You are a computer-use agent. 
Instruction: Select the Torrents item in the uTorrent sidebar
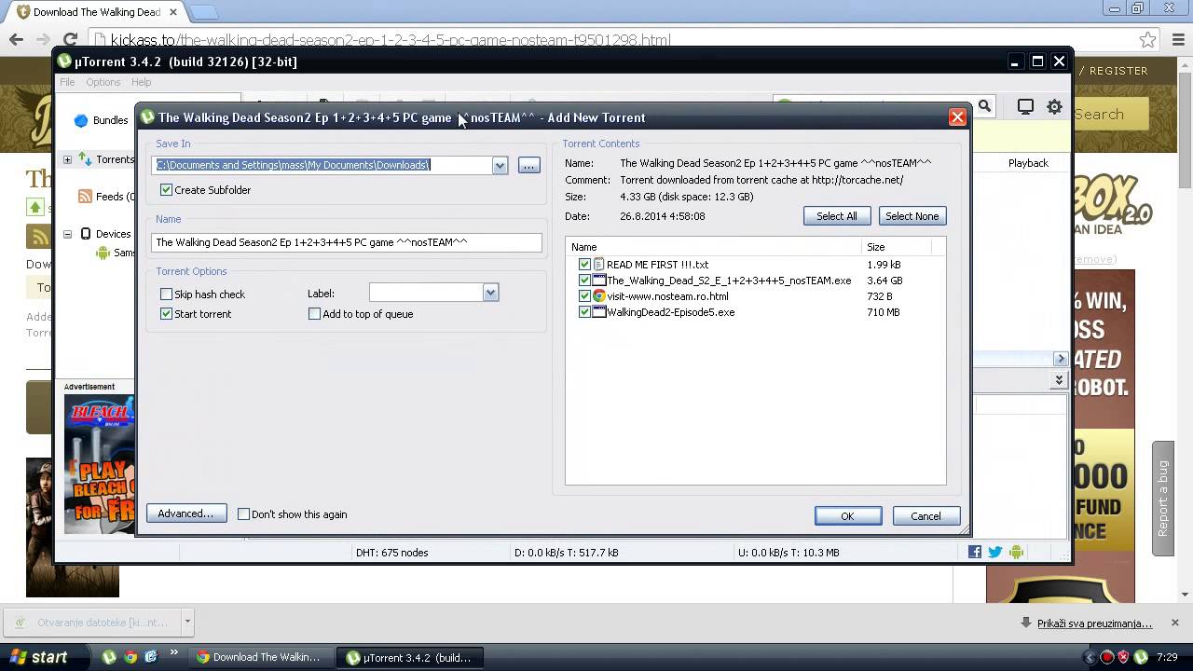[x=107, y=159]
